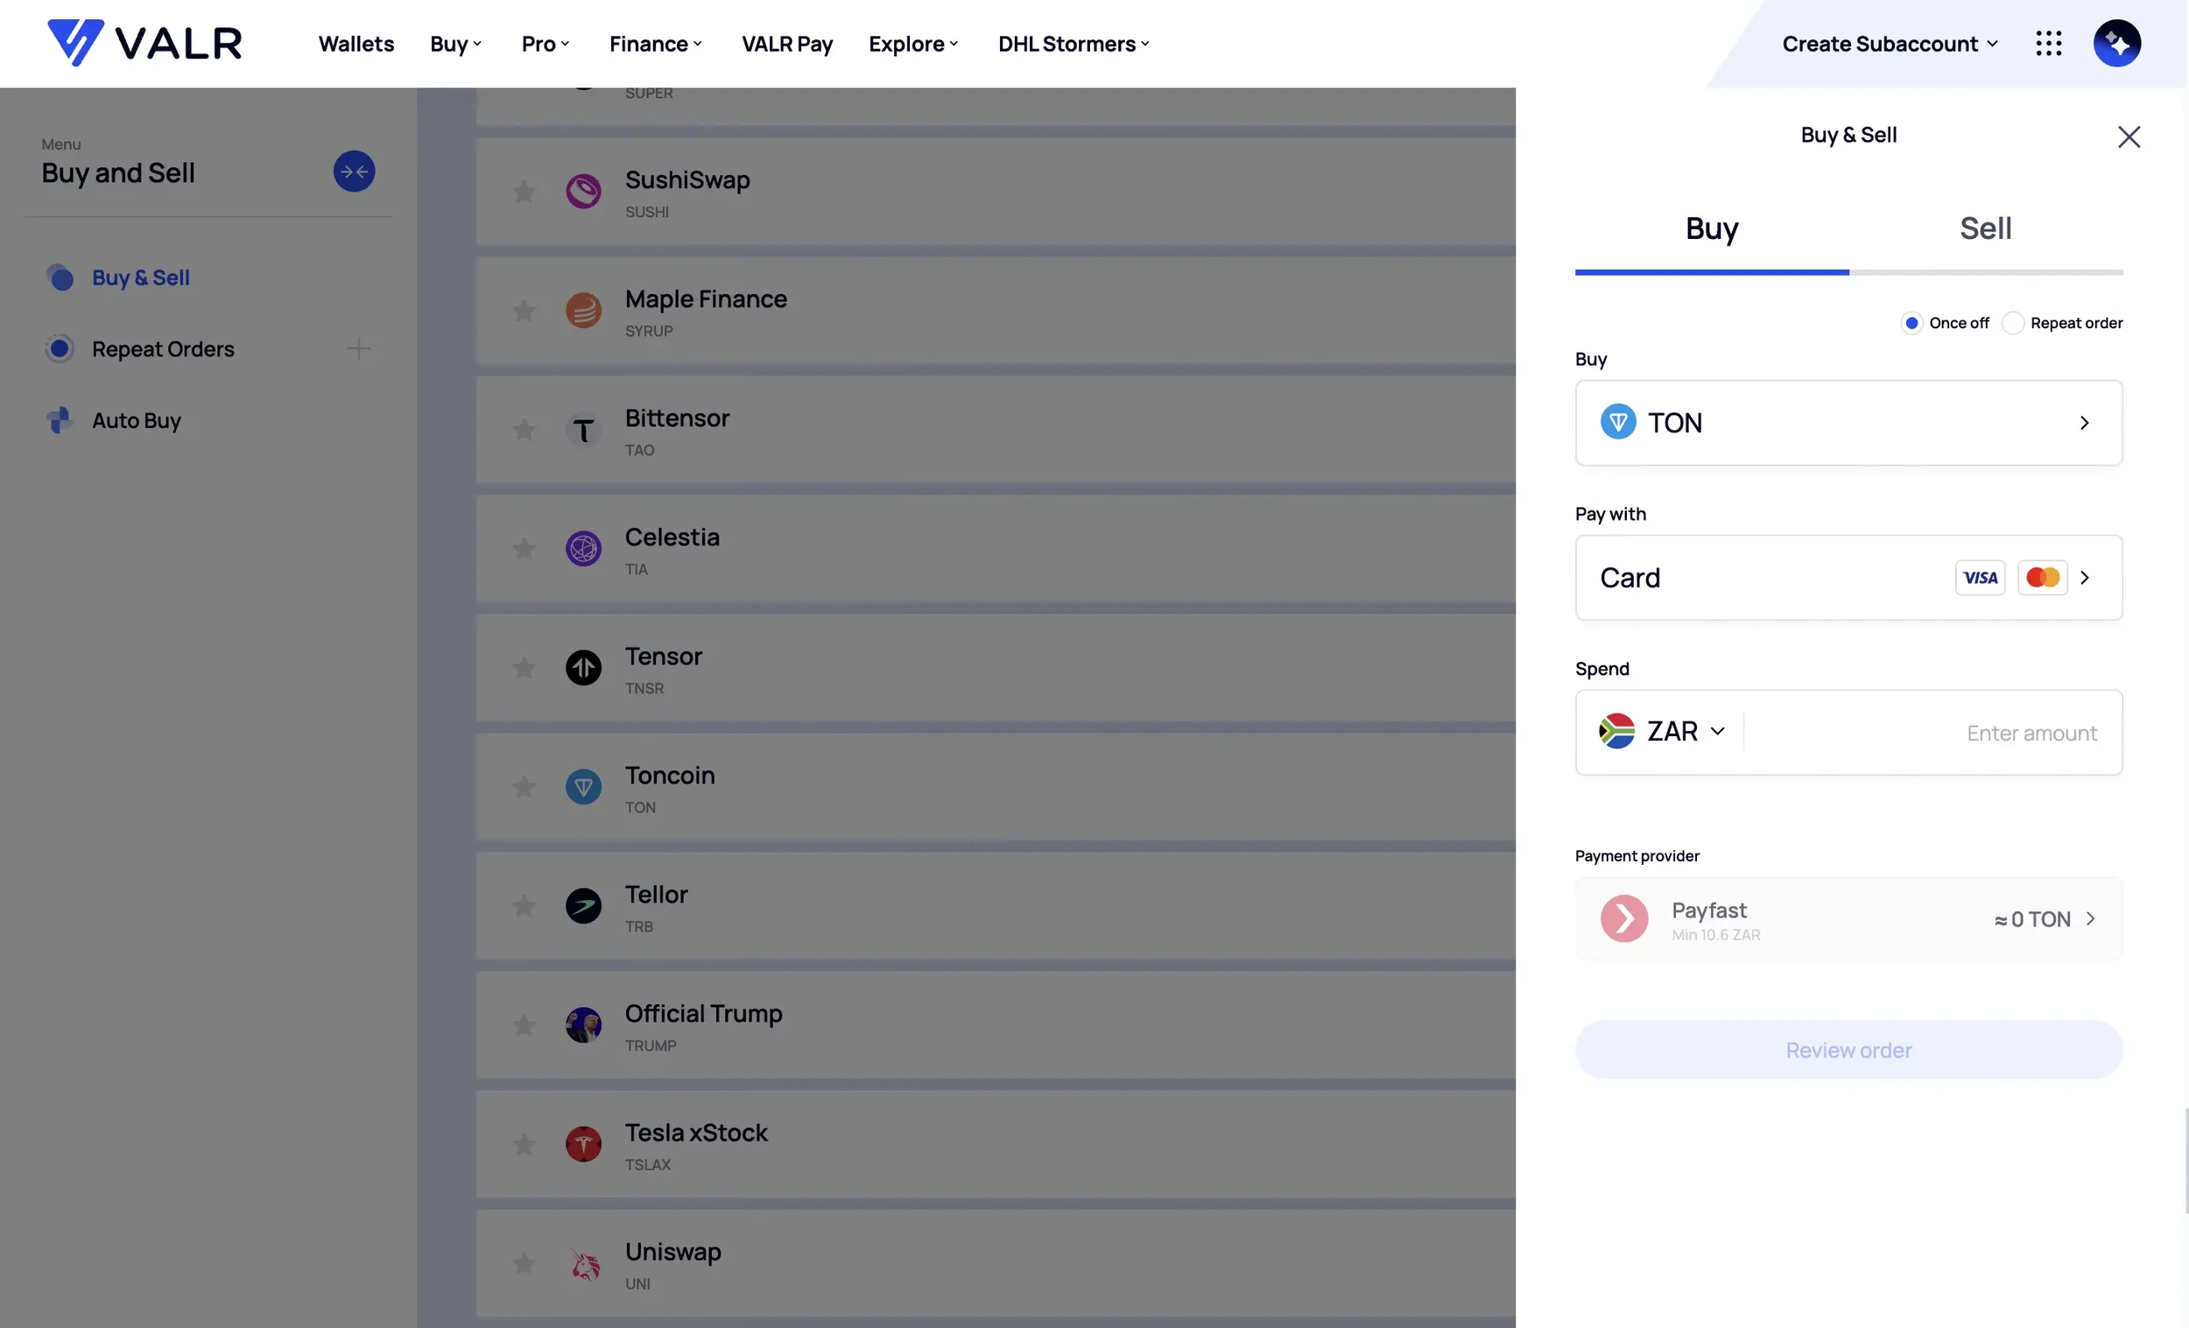Open VALR Pay in the top navigation
The height and width of the screenshot is (1328, 2189).
pos(787,44)
